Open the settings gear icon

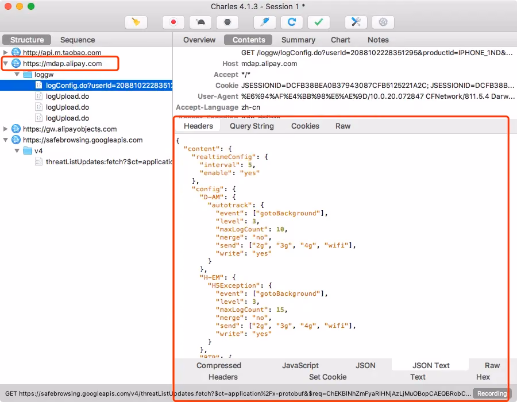click(x=383, y=22)
